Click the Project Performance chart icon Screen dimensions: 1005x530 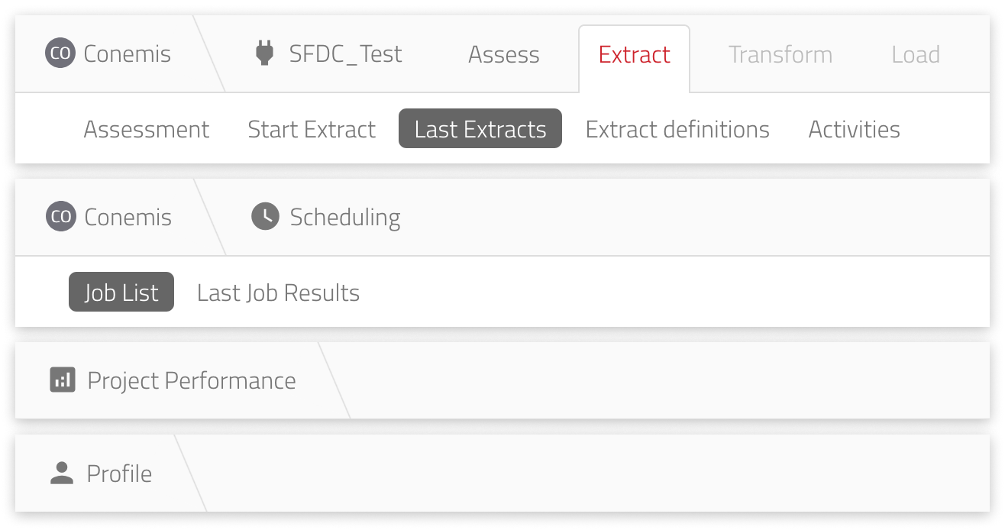[x=63, y=380]
